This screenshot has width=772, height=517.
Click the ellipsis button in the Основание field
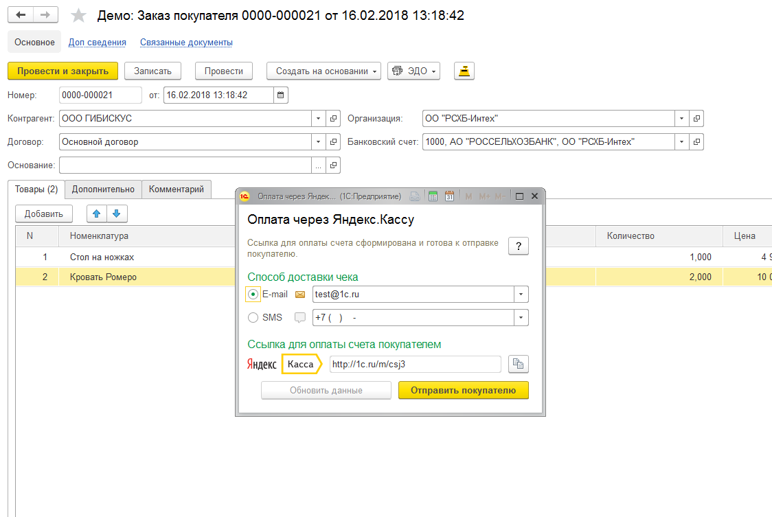[x=319, y=165]
